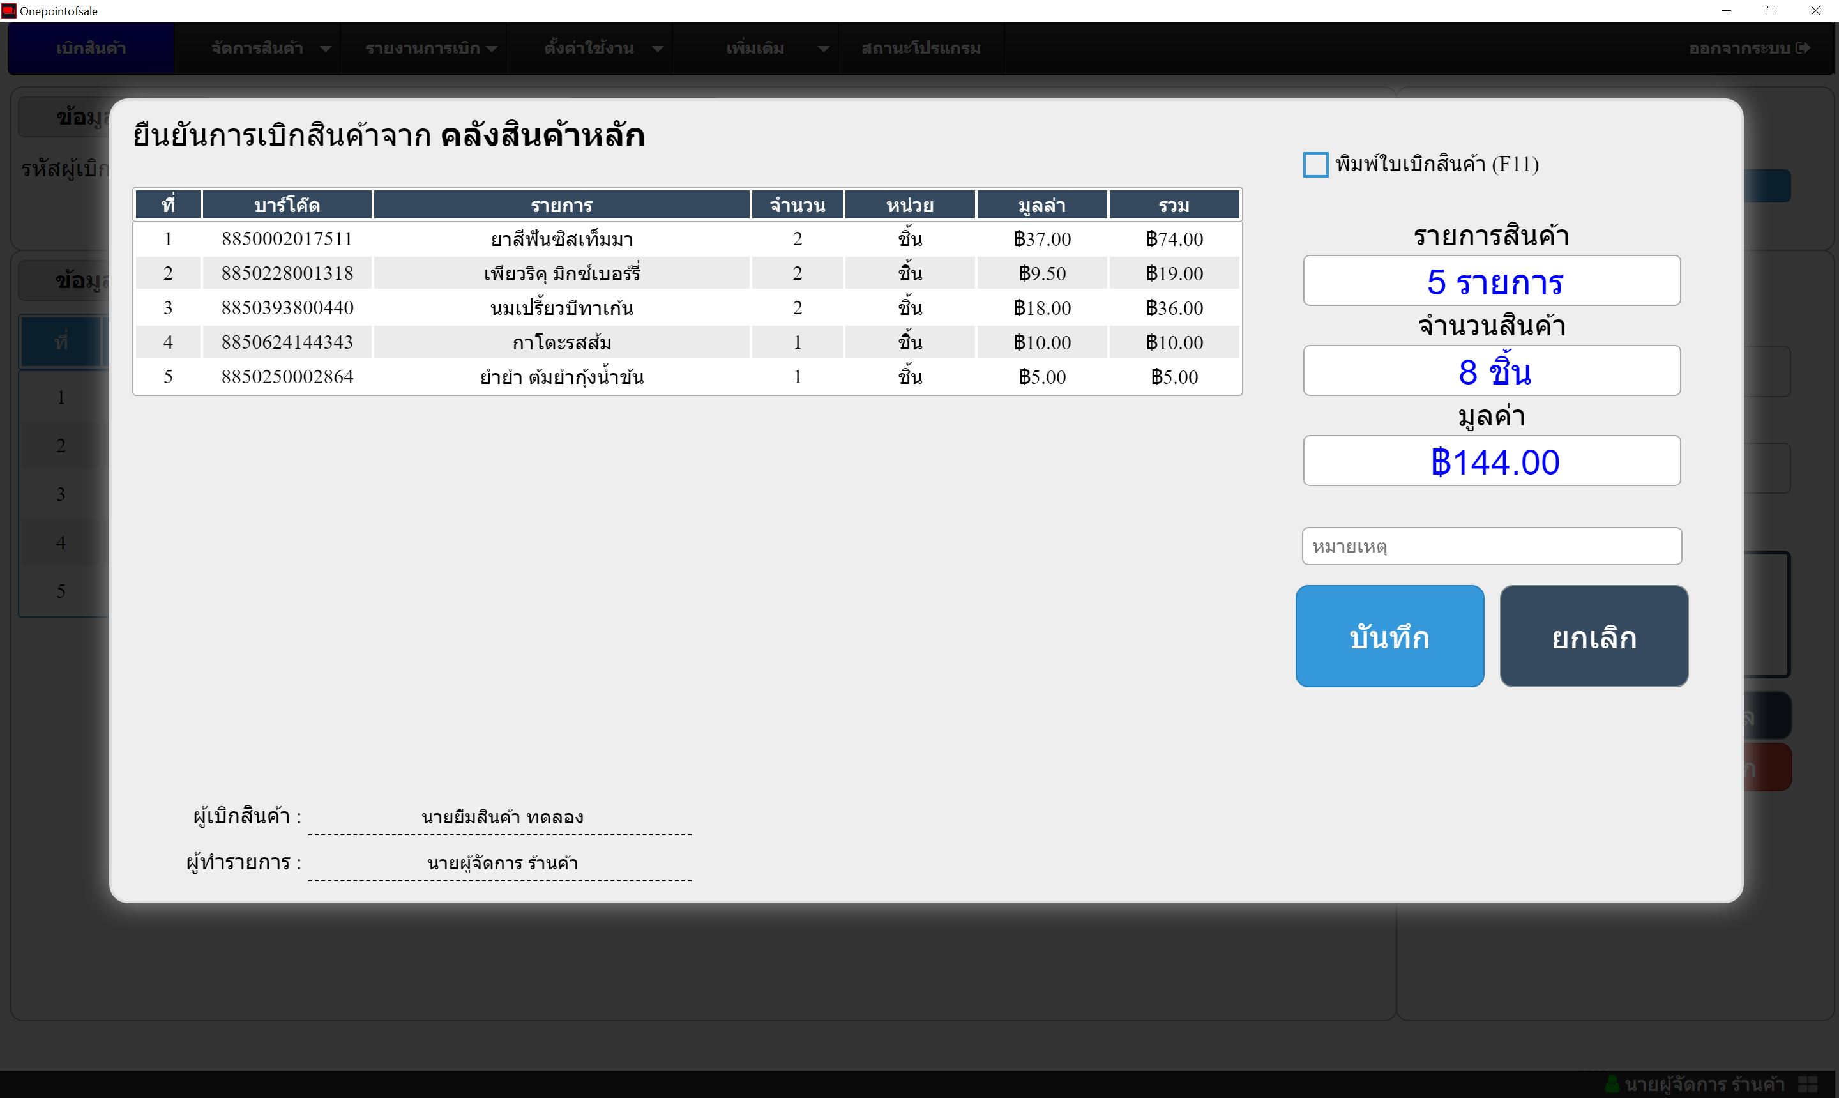This screenshot has height=1098, width=1839.
Task: Tick the พิมพ์ใบเบิกสินค้า (F11) checkbox
Action: [x=1315, y=164]
